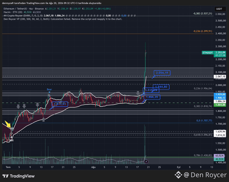Click the gray down arrow above 17 Ağu candles
229x182 pixels.
tap(138, 93)
